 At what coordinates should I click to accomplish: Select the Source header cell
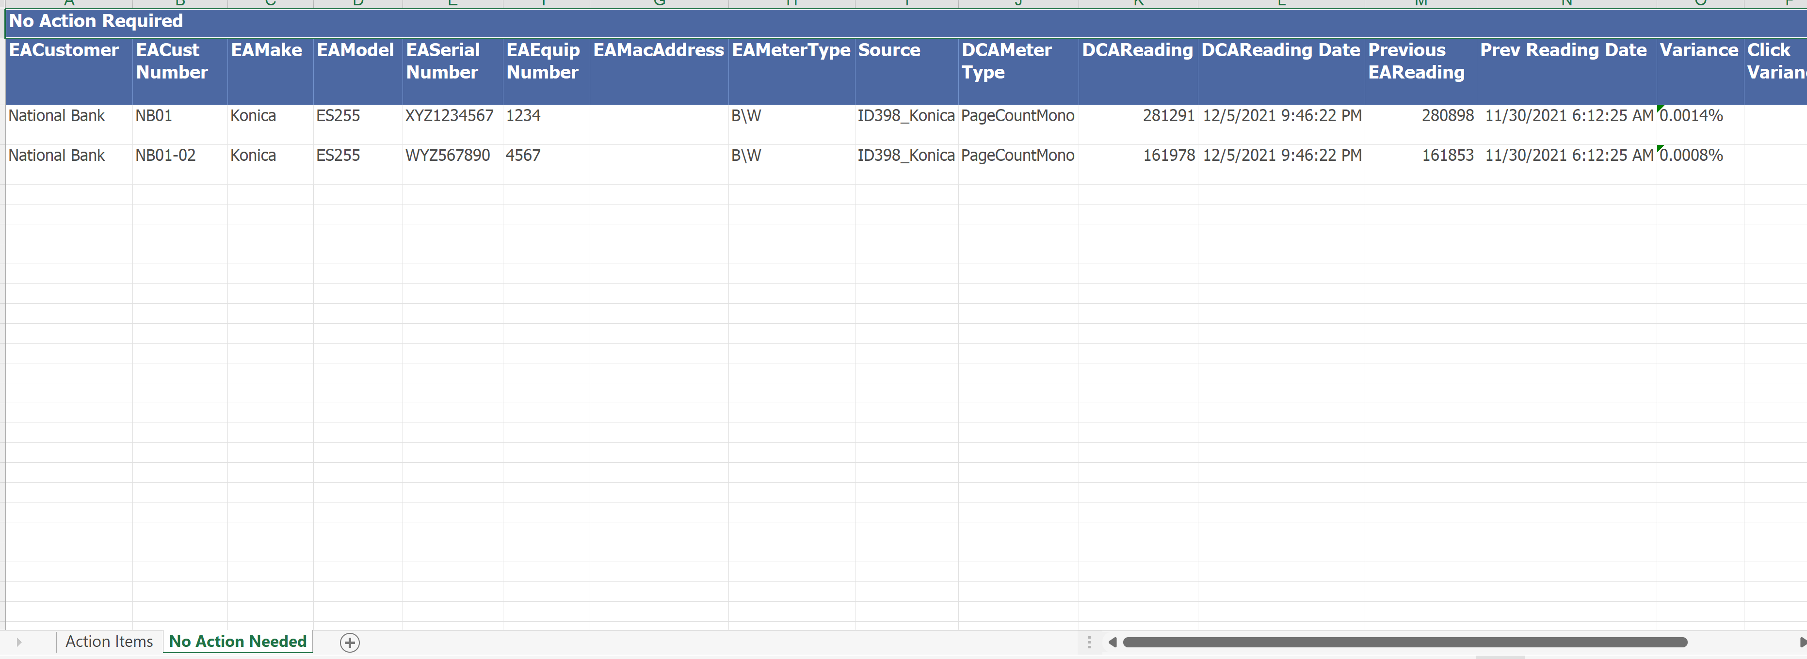coord(906,72)
